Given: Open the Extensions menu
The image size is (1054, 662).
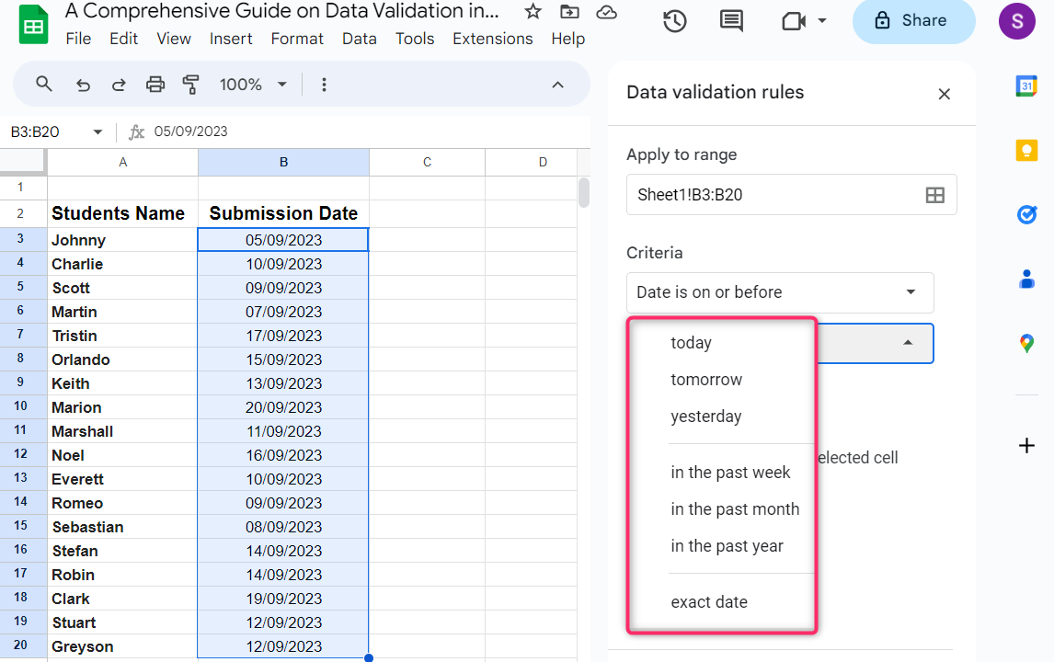Looking at the screenshot, I should point(492,39).
